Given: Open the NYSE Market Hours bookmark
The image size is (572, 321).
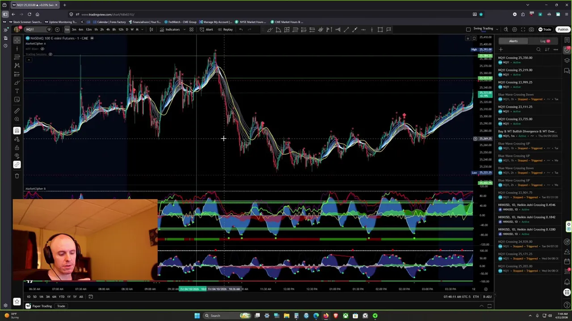Looking at the screenshot, I should coord(251,22).
